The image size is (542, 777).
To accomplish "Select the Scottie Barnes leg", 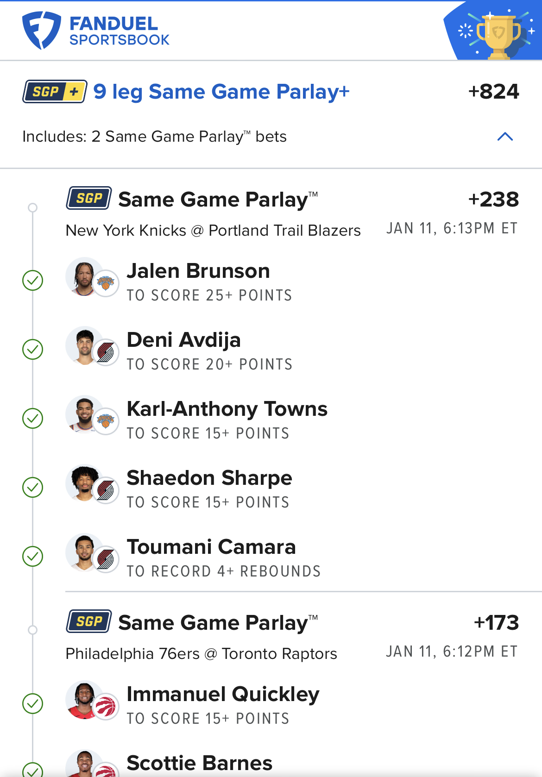I will click(199, 763).
